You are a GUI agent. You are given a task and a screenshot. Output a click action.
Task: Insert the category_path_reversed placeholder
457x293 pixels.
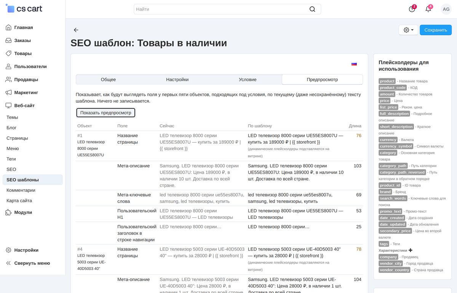(x=402, y=172)
